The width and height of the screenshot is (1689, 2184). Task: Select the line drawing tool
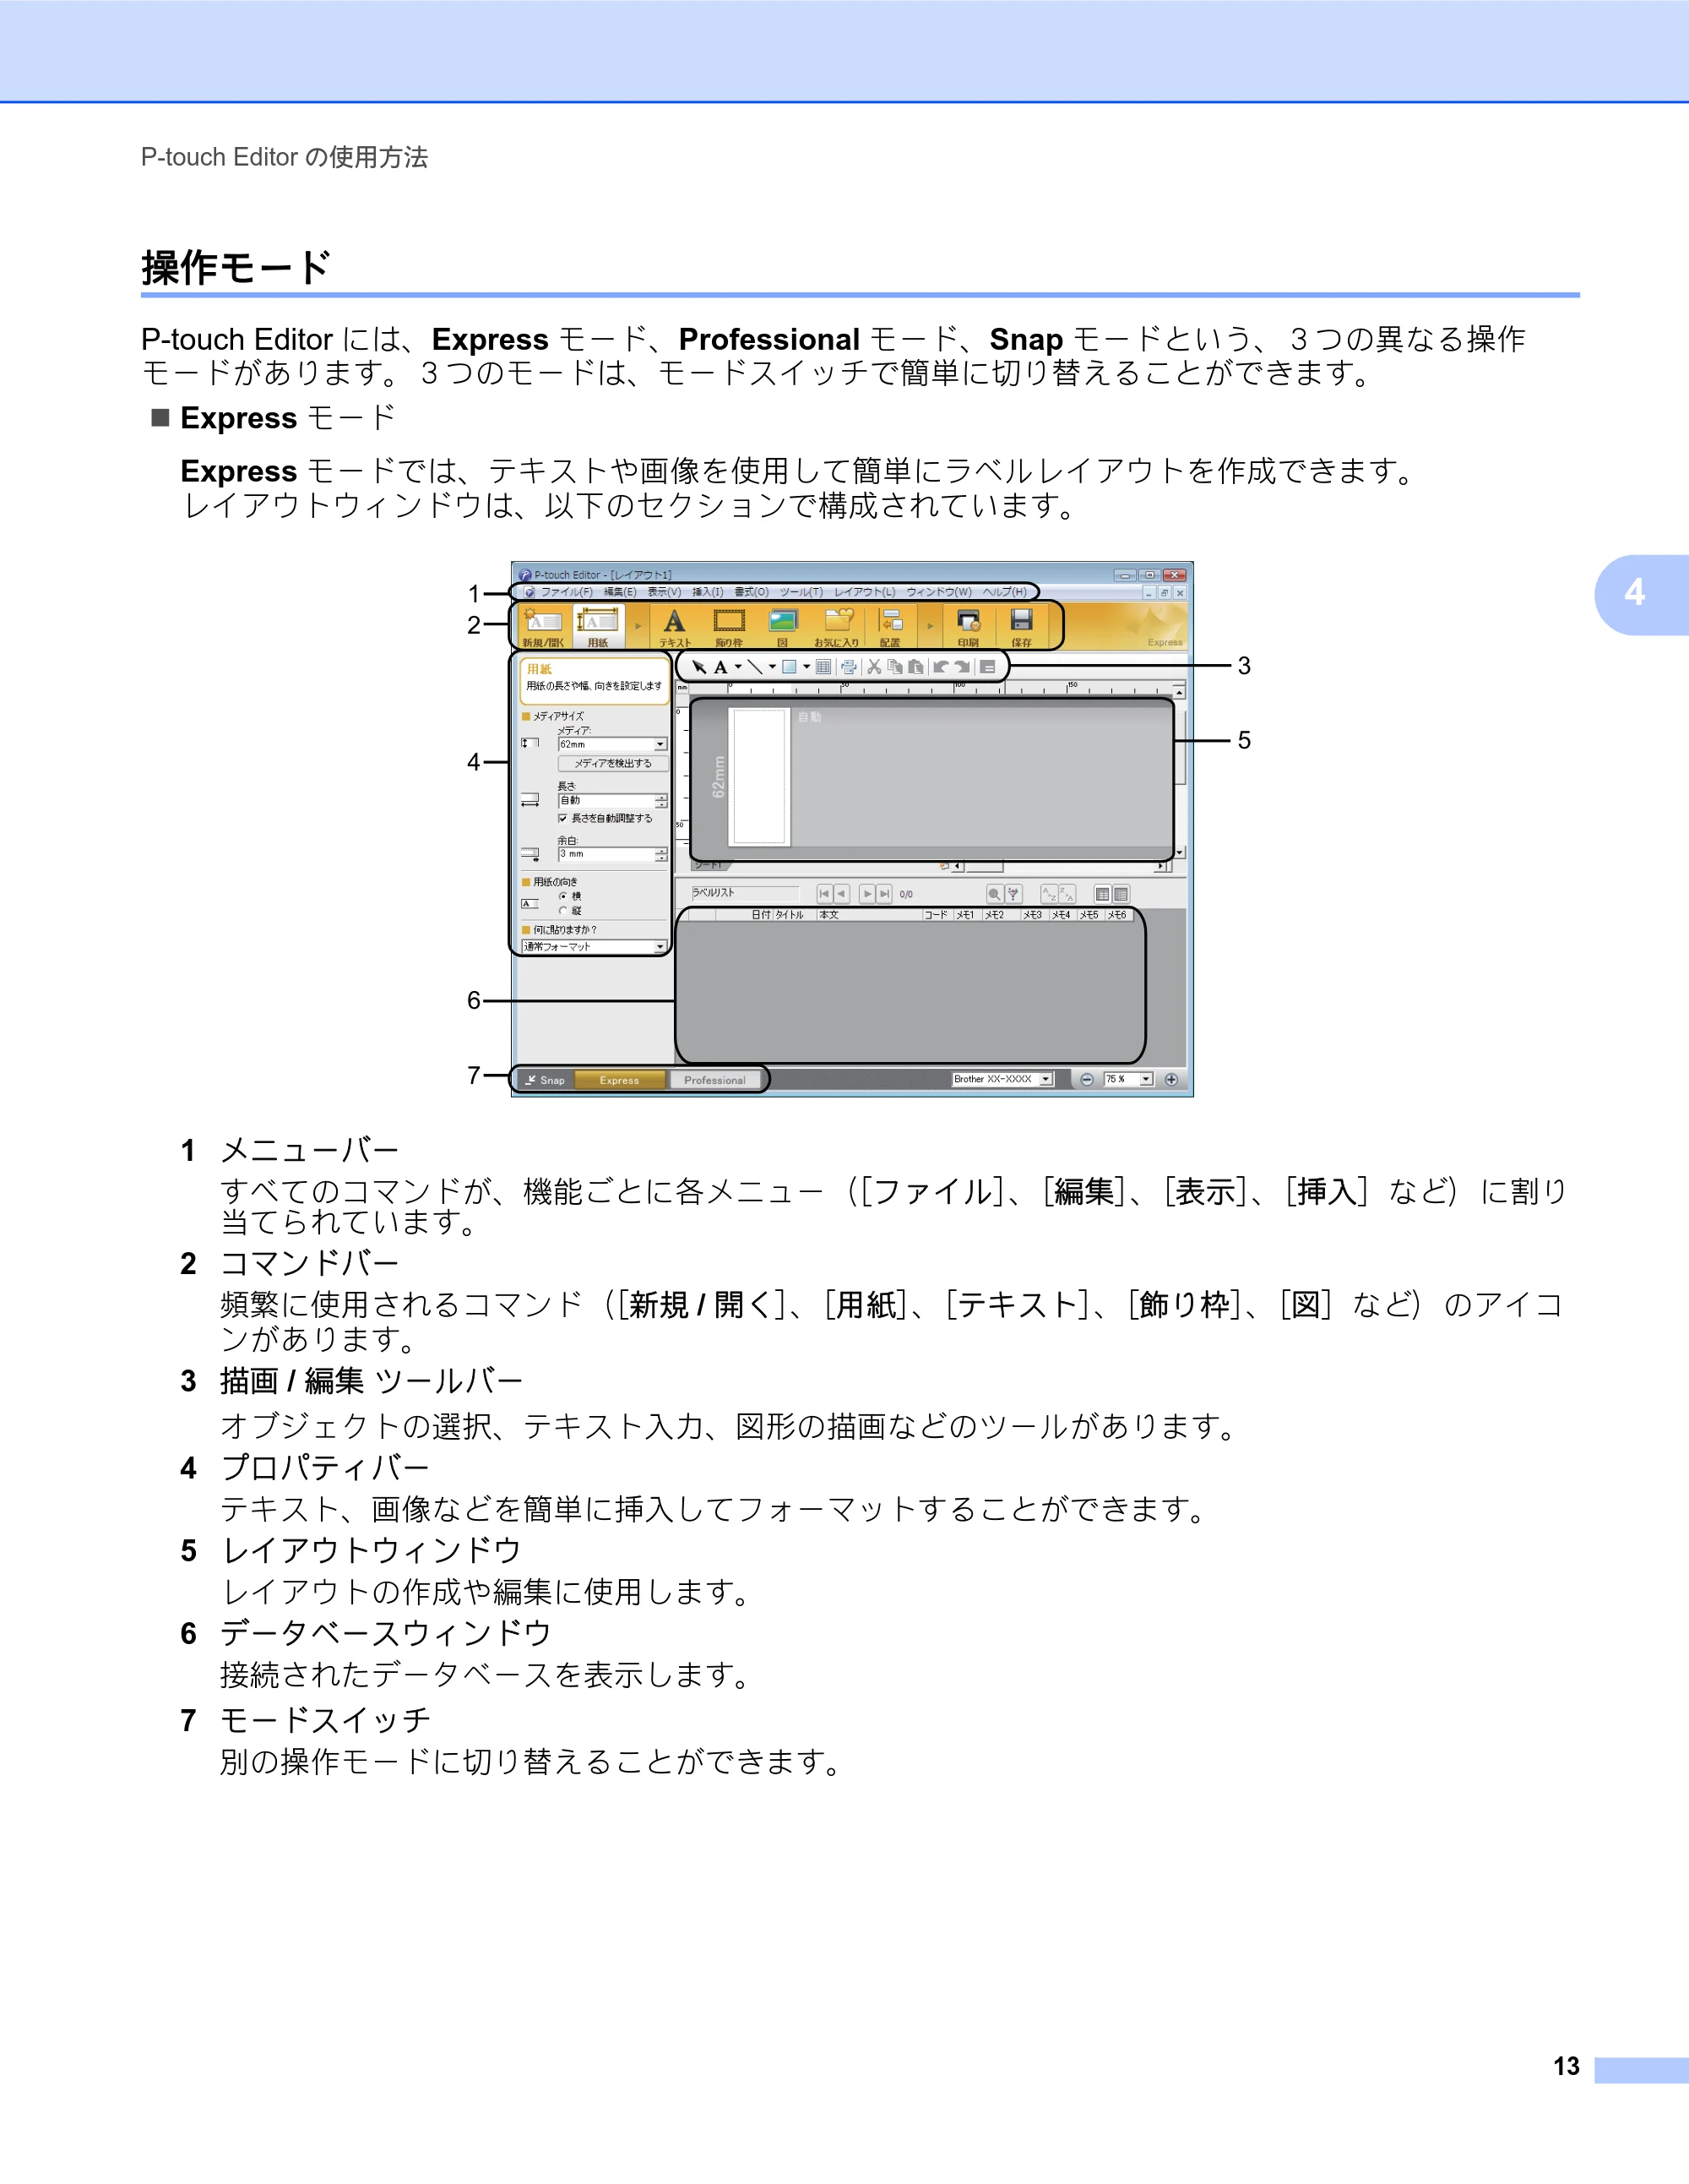[x=754, y=667]
